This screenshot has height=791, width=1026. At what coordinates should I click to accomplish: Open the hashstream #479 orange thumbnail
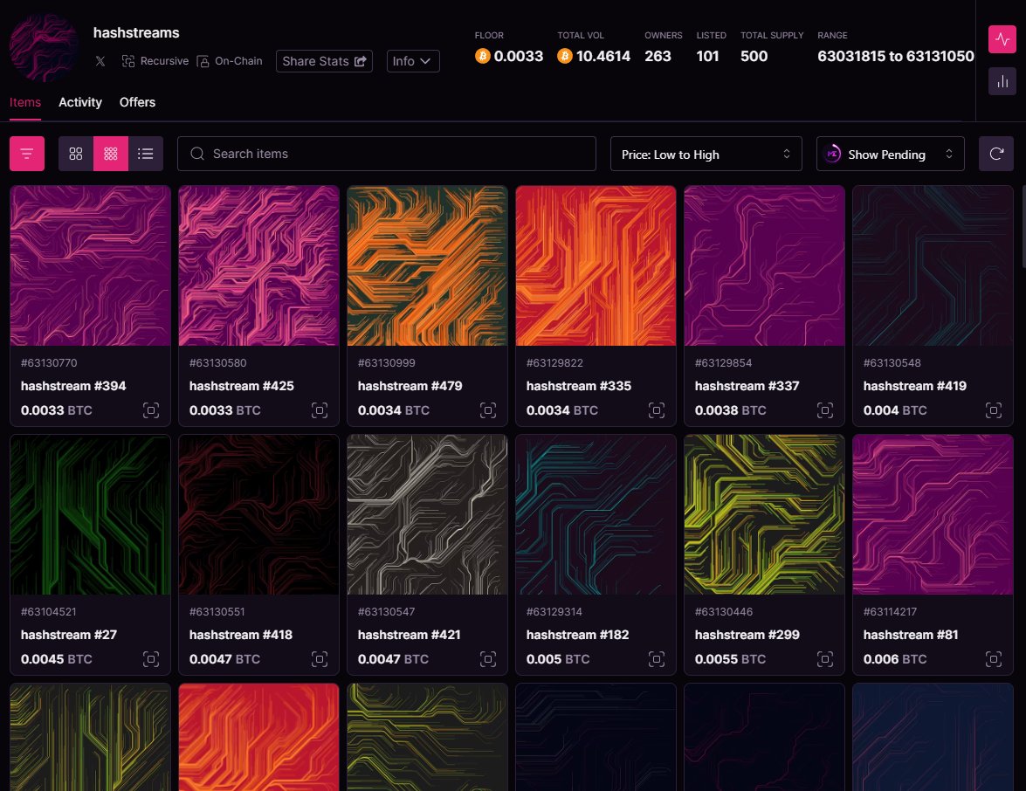pyautogui.click(x=427, y=265)
